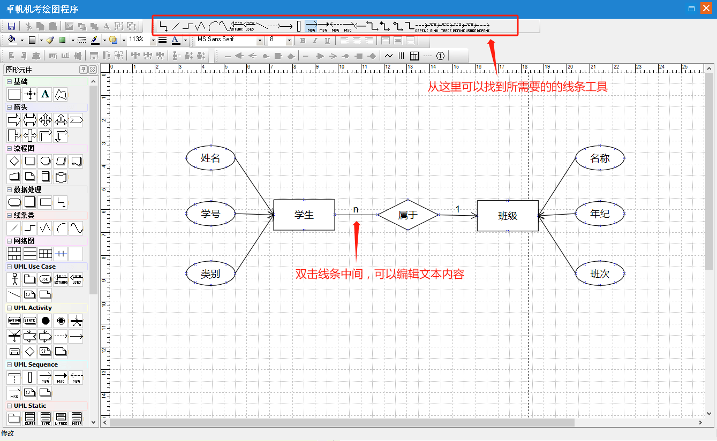Image resolution: width=717 pixels, height=441 pixels.
Task: Open the font size dropdown showing 8
Action: tap(289, 40)
